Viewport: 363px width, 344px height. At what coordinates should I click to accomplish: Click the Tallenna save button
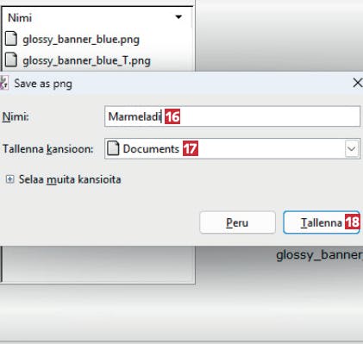(x=322, y=222)
